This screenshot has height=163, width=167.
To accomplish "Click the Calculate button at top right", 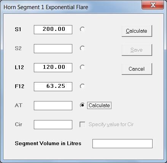I will click(x=137, y=31).
